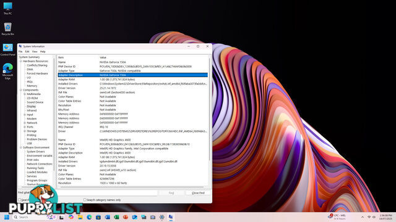
Task: Open the File menu
Action: pyautogui.click(x=20, y=51)
